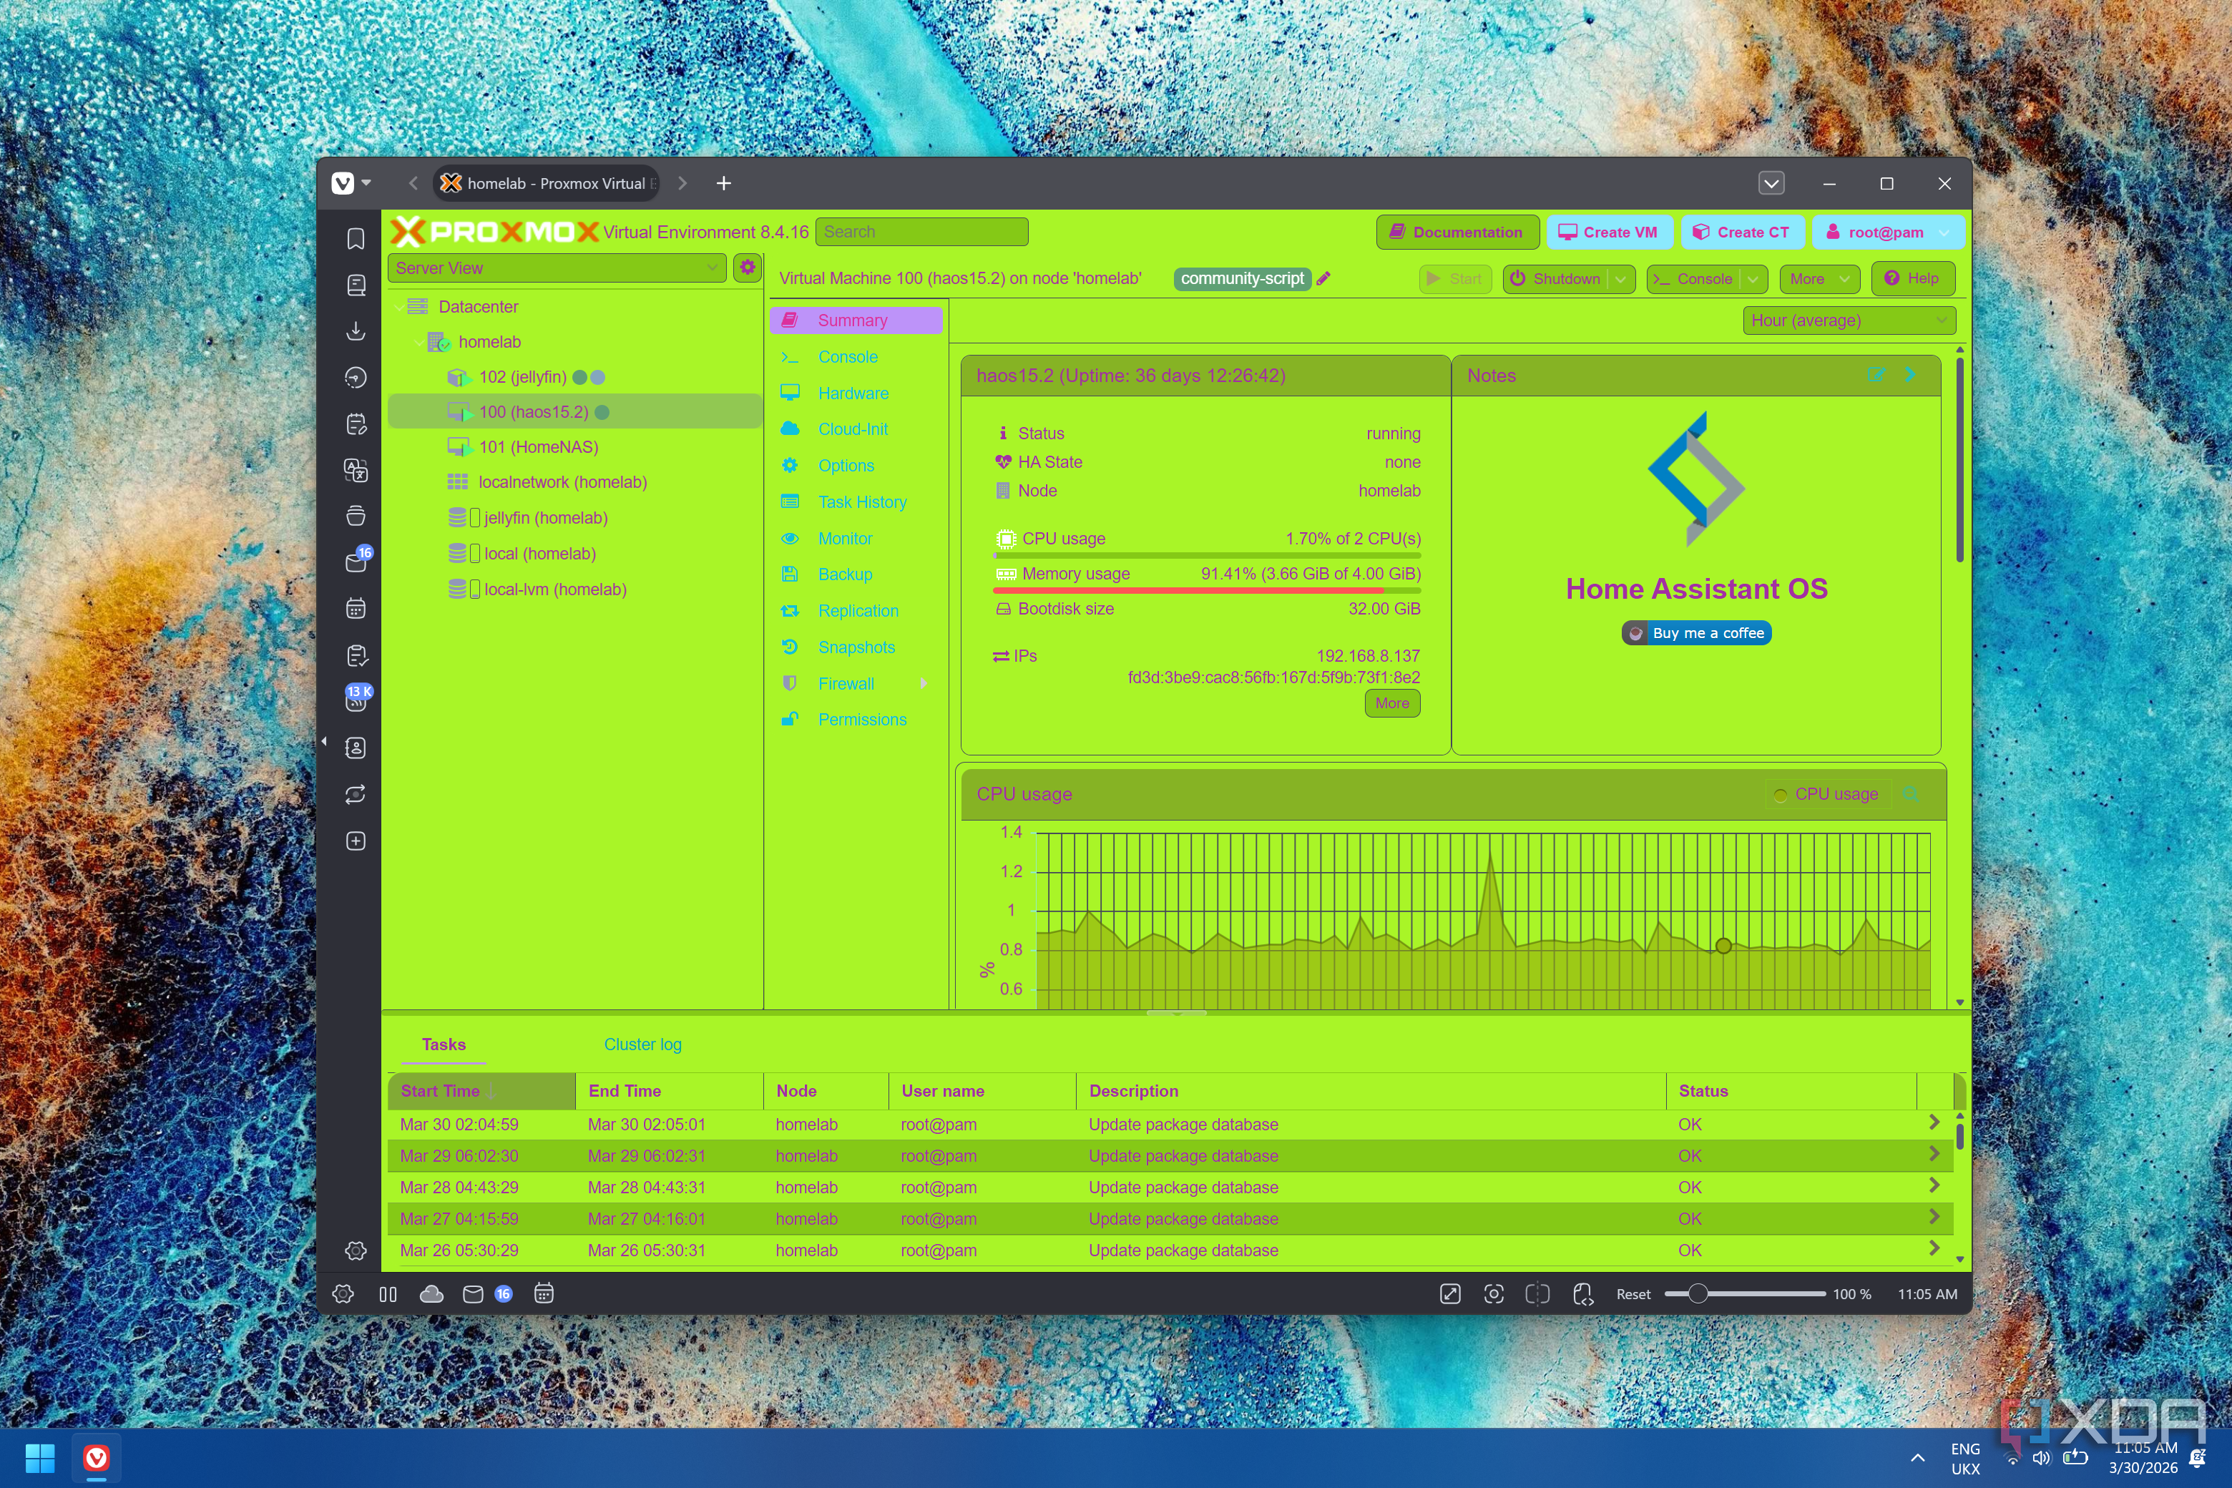Open Vivaldi from the Windows taskbar

[96, 1457]
